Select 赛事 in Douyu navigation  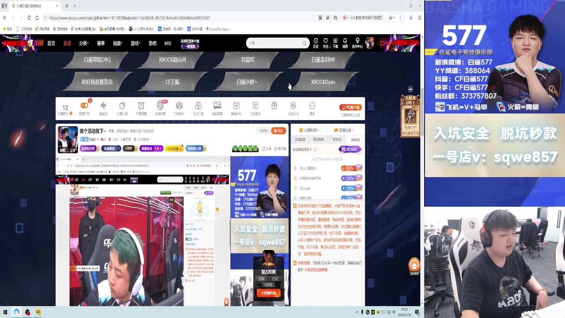pyautogui.click(x=101, y=43)
